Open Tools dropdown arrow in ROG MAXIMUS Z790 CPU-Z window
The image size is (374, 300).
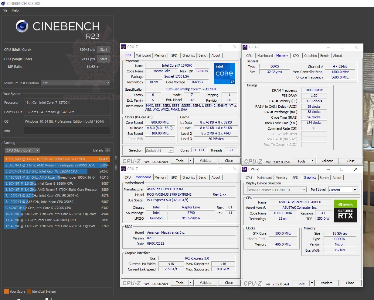click(x=191, y=283)
